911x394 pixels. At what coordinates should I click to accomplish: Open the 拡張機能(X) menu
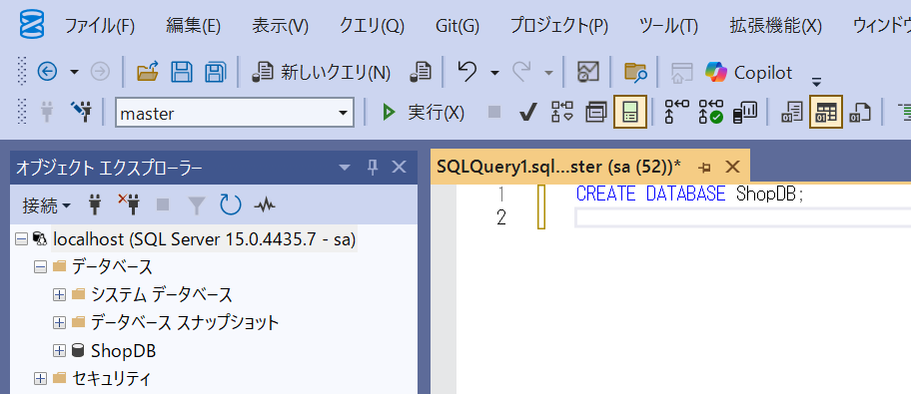(775, 26)
